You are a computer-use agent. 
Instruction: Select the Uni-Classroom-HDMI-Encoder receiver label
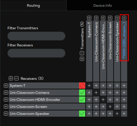tap(35, 100)
